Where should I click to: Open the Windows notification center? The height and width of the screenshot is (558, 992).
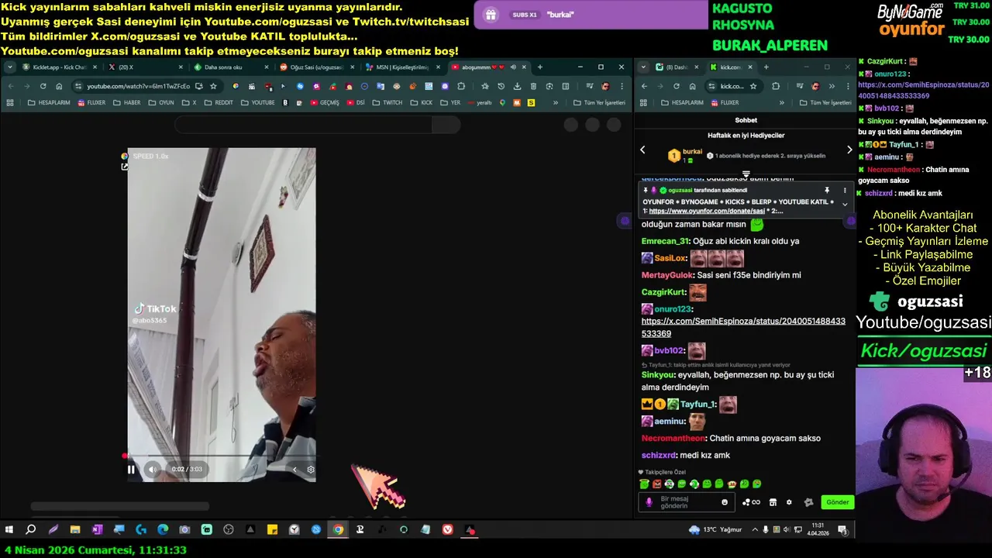[x=842, y=530]
